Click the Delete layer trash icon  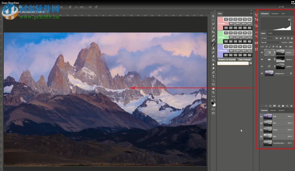pyautogui.click(x=291, y=106)
